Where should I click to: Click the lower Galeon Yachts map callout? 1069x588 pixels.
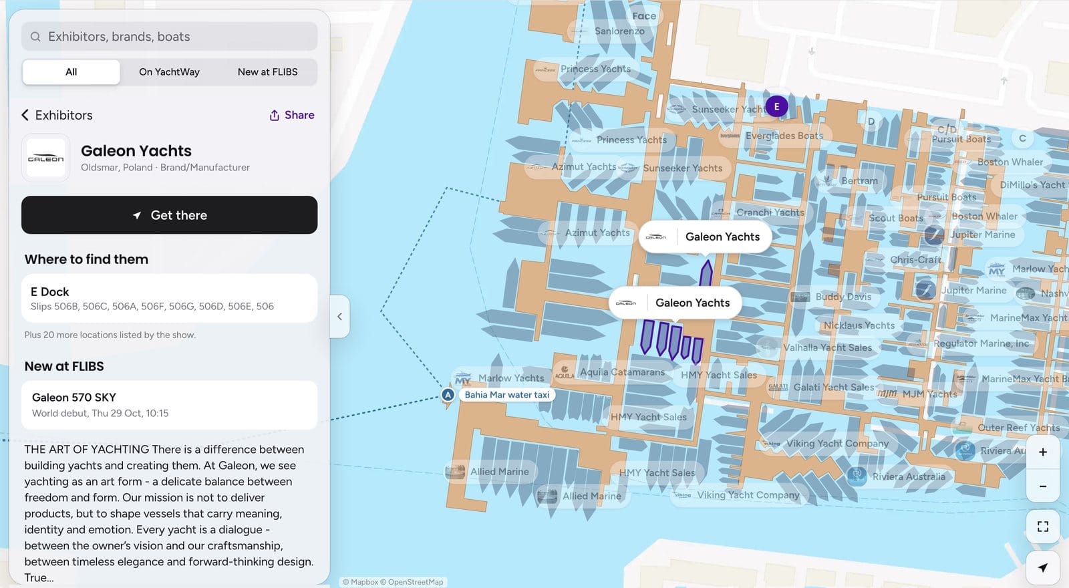[675, 303]
